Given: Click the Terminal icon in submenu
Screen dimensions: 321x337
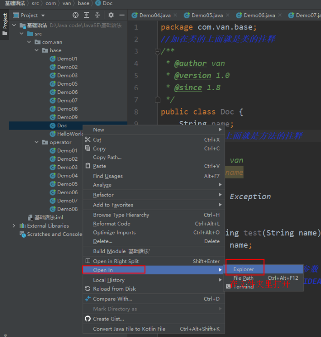Looking at the screenshot, I should coord(228,287).
